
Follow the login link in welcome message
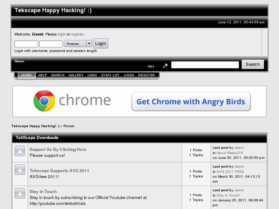click(x=61, y=34)
